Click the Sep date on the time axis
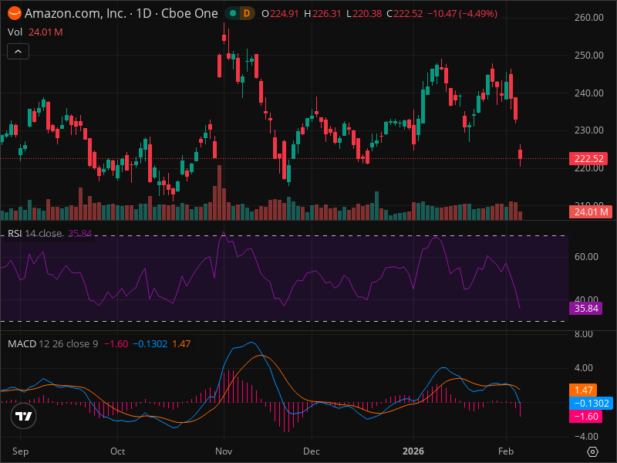 pyautogui.click(x=20, y=451)
